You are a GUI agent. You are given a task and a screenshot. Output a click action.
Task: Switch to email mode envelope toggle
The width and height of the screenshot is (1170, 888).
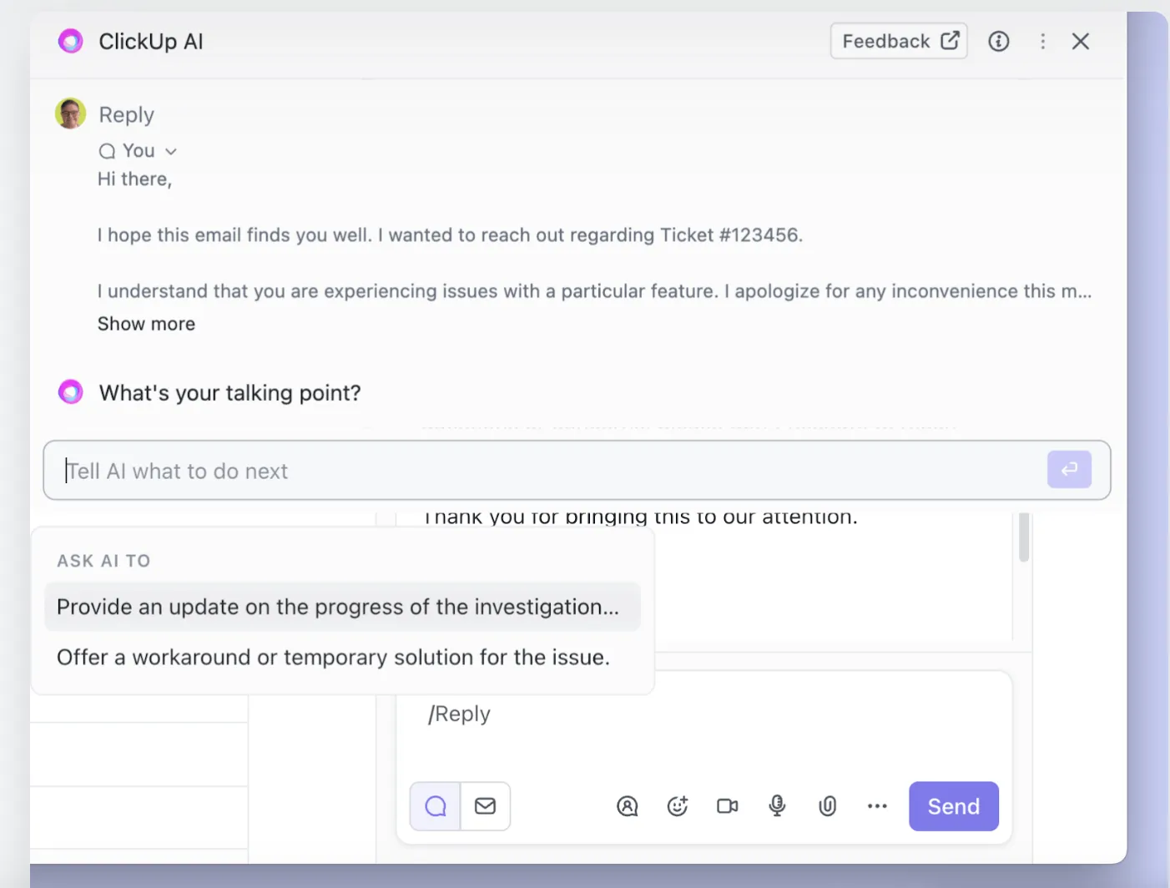tap(486, 806)
